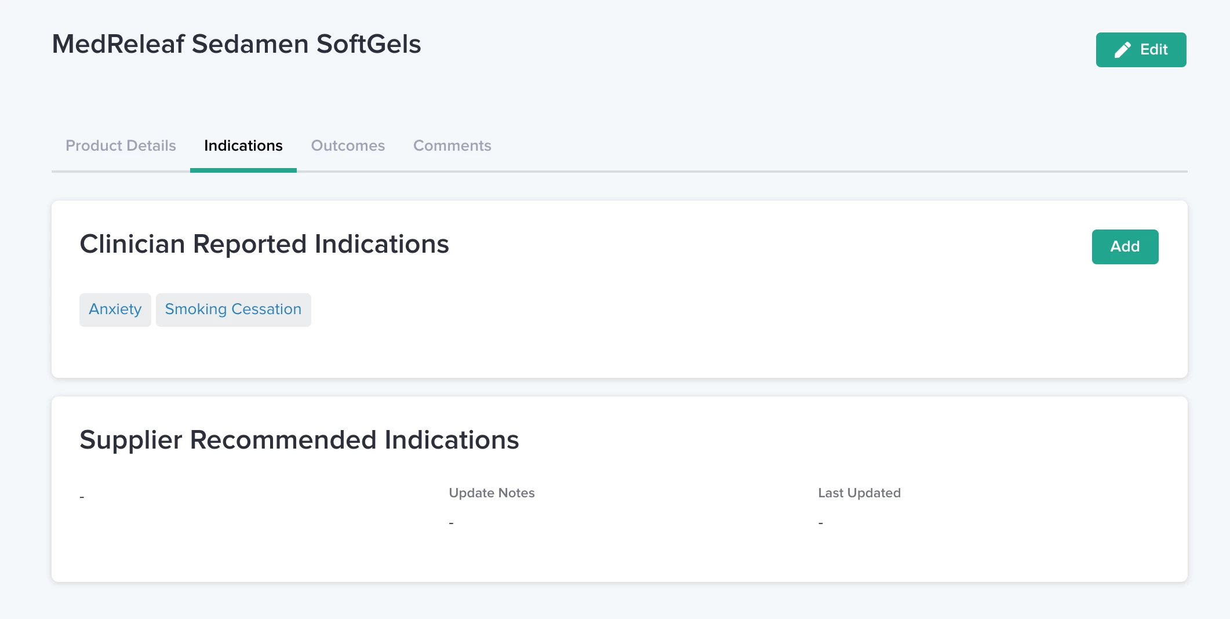The width and height of the screenshot is (1230, 619).
Task: Click the Update Notes label
Action: coord(492,493)
